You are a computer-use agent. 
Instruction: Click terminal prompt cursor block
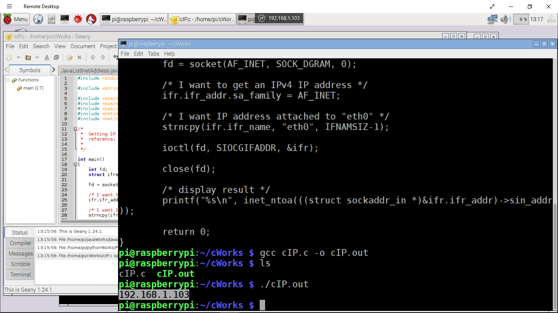[262, 305]
